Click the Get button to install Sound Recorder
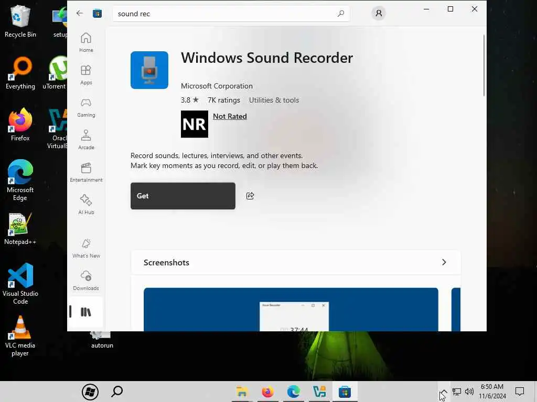This screenshot has width=537, height=402. (183, 196)
